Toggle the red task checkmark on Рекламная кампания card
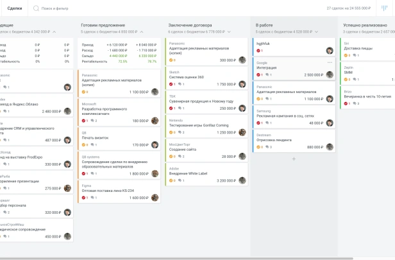Image resolution: width=395 pixels, height=260 pixels. pos(258,123)
